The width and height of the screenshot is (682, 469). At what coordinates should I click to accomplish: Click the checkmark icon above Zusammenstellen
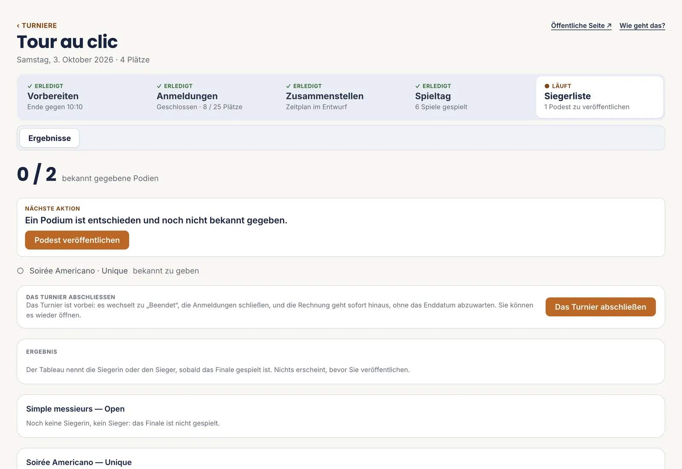288,86
